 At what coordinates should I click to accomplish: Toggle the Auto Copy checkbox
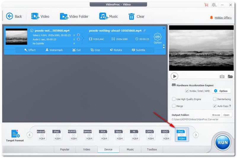tap(214, 106)
